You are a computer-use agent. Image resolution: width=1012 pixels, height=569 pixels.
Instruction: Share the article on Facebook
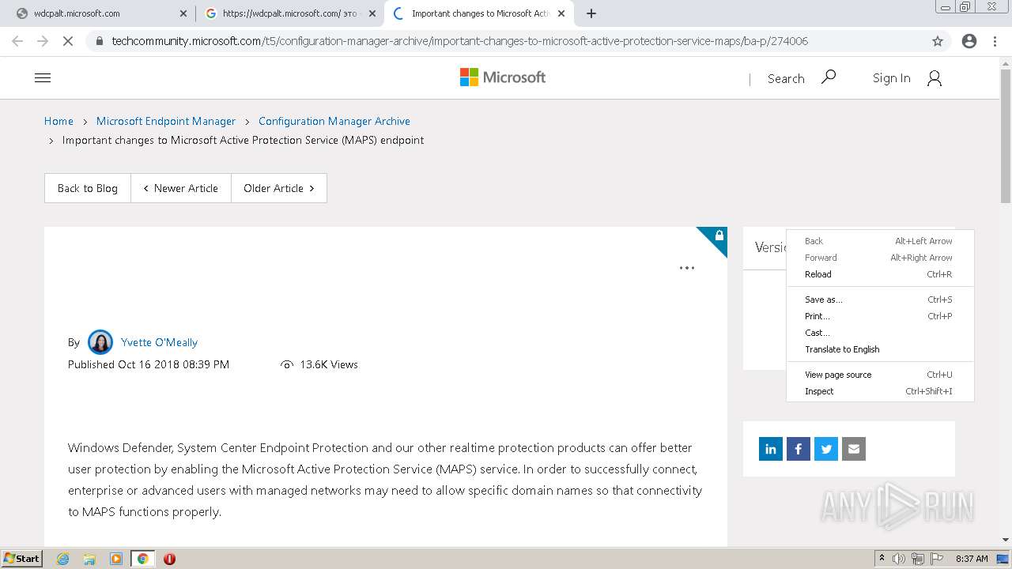tap(799, 449)
